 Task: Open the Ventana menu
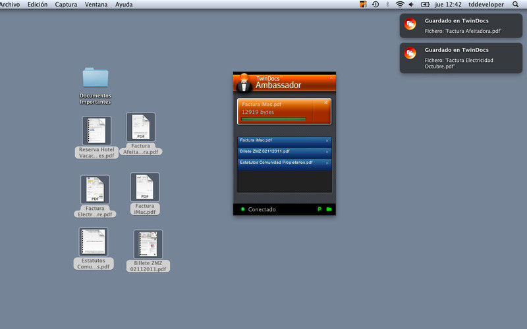tap(96, 5)
